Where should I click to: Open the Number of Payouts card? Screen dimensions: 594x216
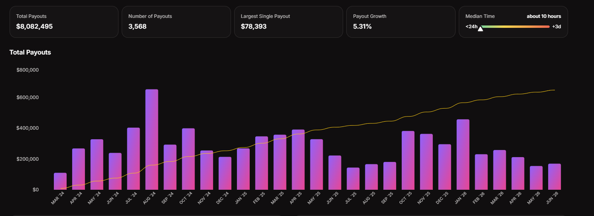click(176, 22)
